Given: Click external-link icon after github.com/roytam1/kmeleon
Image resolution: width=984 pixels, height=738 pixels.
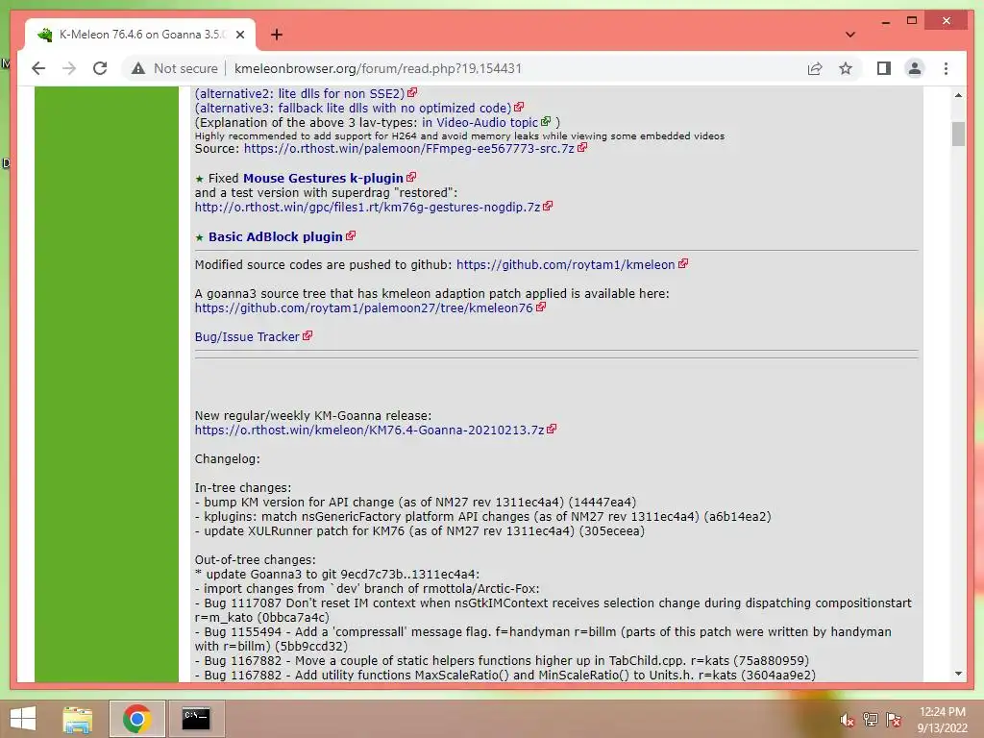Looking at the screenshot, I should [x=683, y=263].
